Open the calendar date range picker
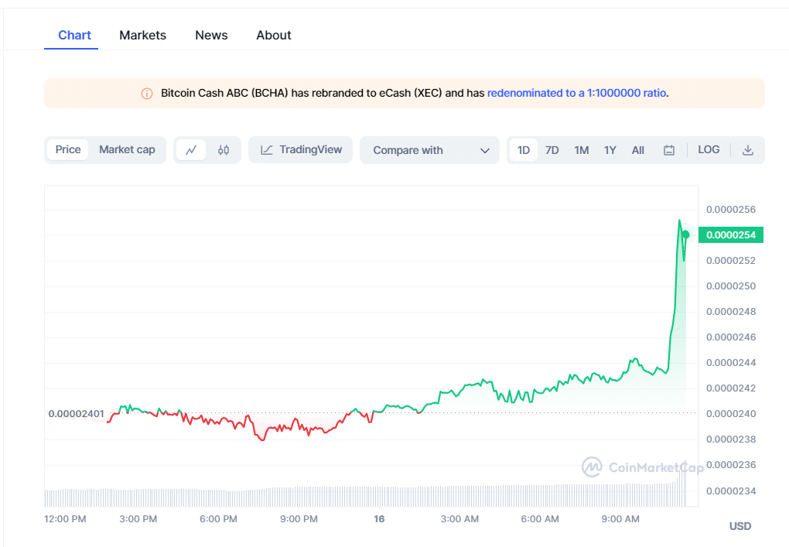The image size is (789, 547). pyautogui.click(x=669, y=150)
